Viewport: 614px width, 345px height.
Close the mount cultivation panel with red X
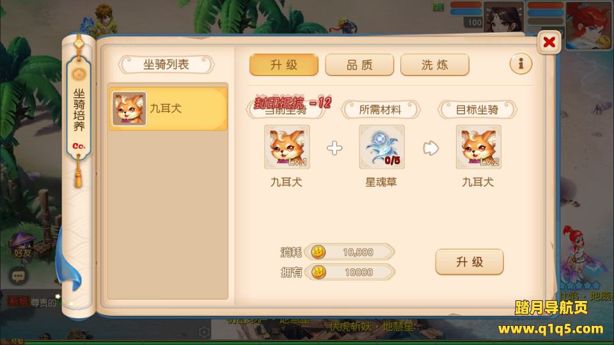(549, 42)
